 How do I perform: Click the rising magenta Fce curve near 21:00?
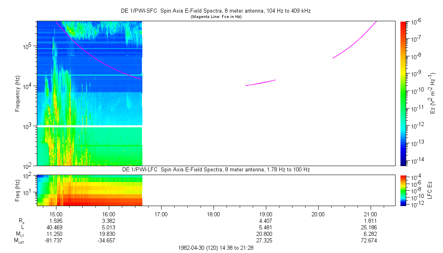coord(356,41)
